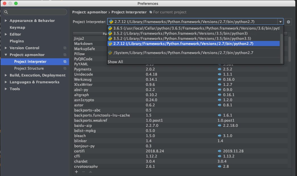Screen dimensions: 297x176
Task: Expand Build, Execution, Deployment settings
Action: (6, 75)
